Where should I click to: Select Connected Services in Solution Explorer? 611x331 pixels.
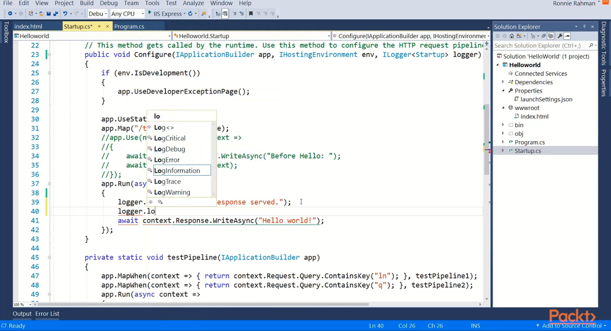[540, 73]
